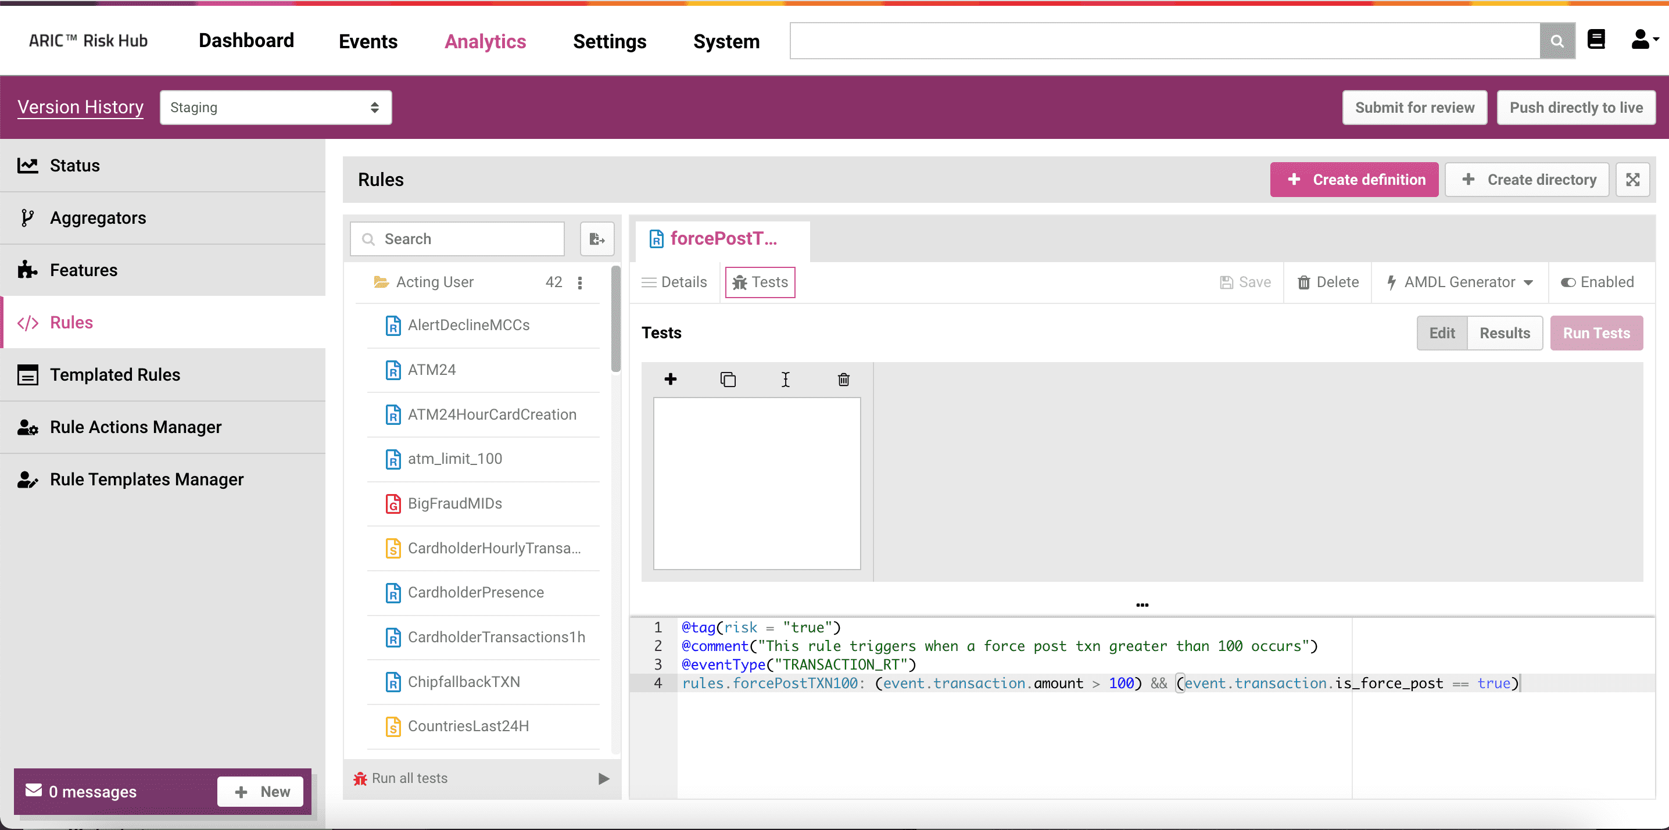
Task: Click the Run Tests button
Action: click(1596, 333)
